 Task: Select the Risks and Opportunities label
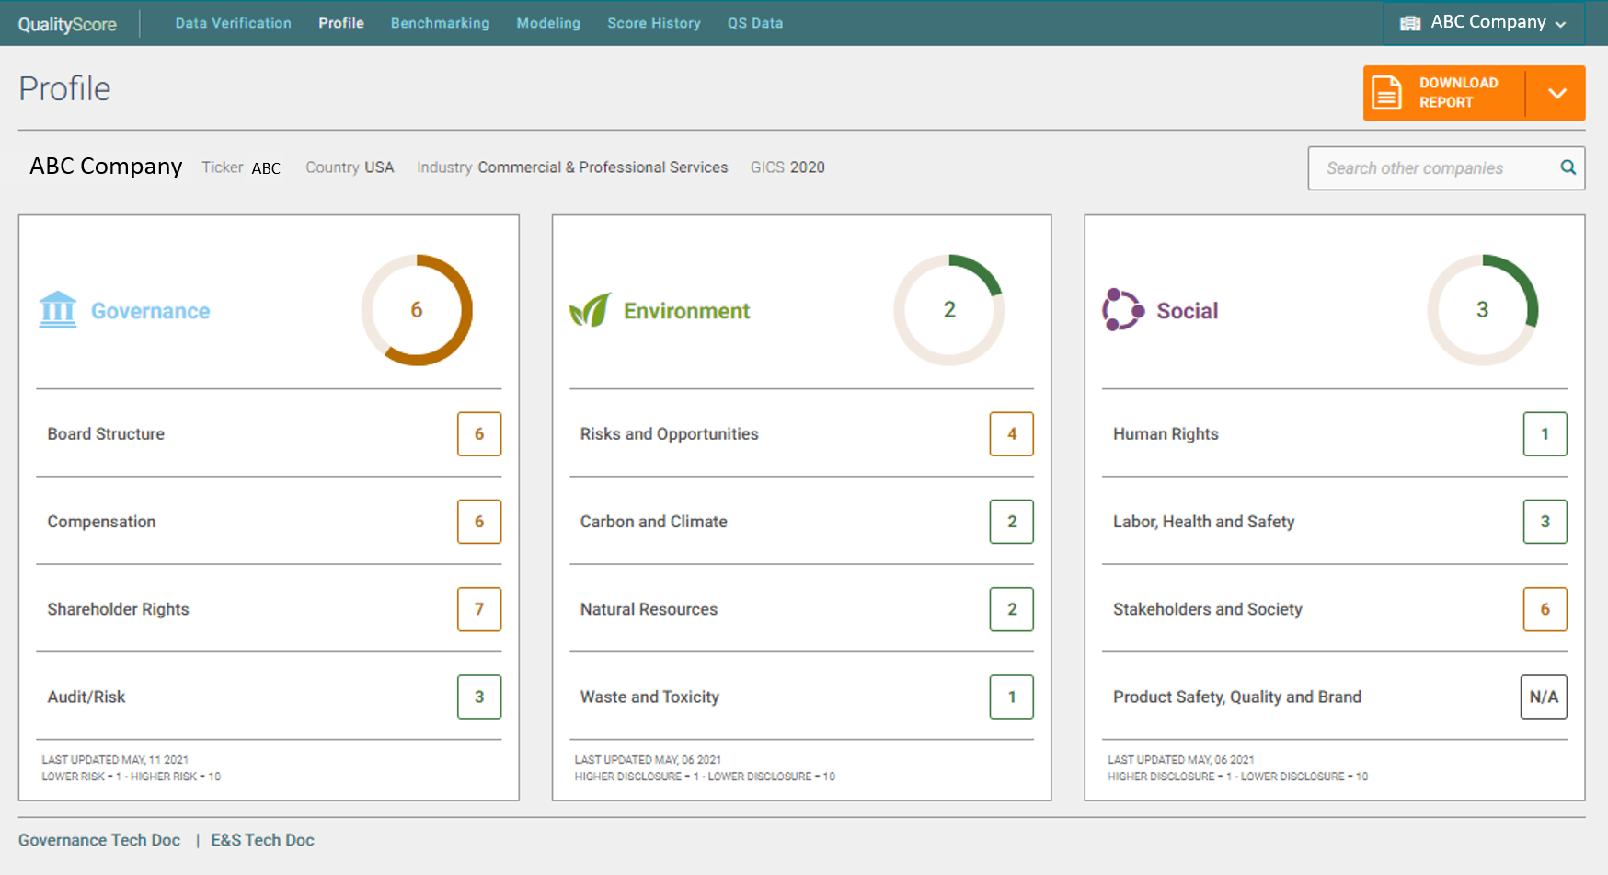tap(669, 434)
